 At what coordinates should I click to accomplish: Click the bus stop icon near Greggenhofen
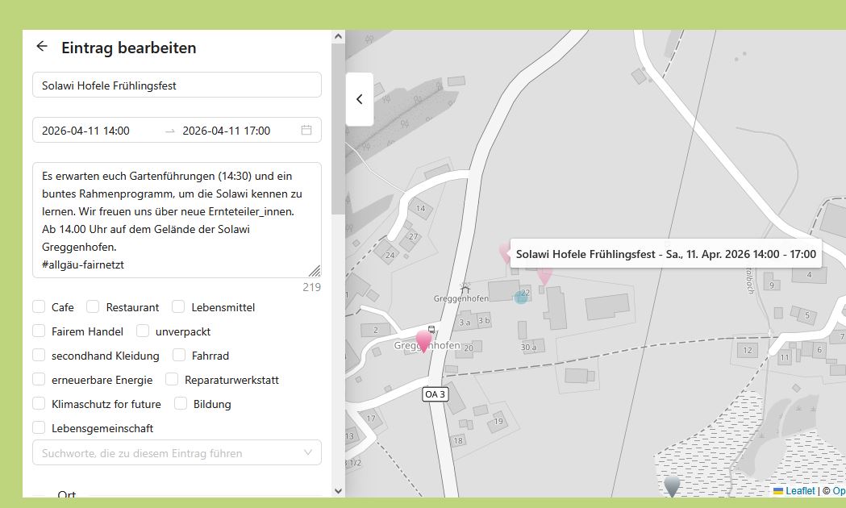pyautogui.click(x=431, y=329)
